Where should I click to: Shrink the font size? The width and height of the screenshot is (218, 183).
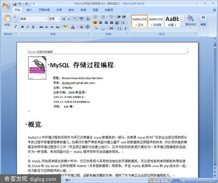click(x=69, y=19)
